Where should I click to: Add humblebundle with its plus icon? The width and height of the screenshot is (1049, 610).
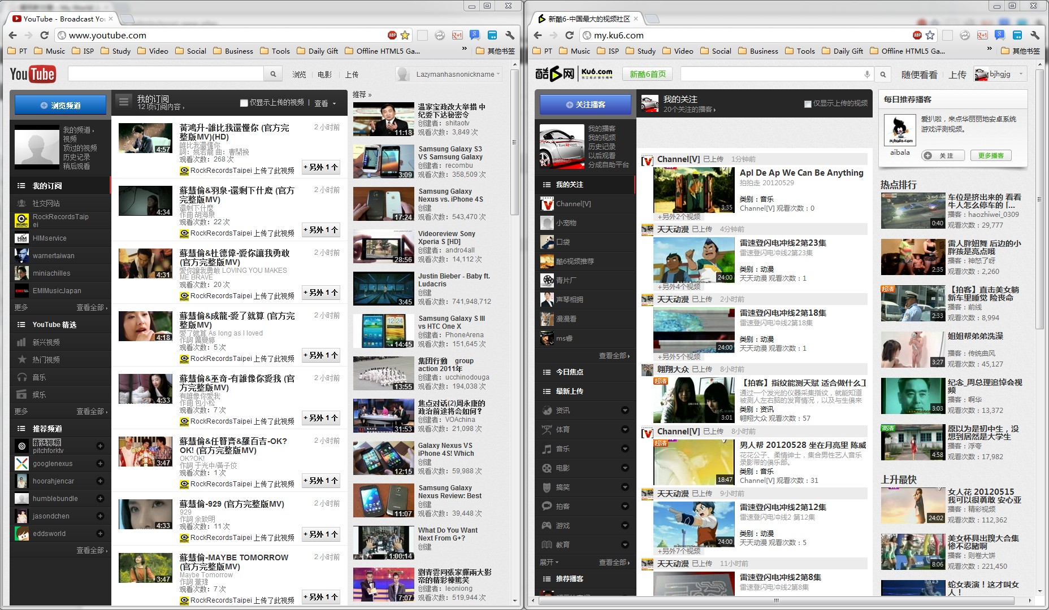click(100, 499)
